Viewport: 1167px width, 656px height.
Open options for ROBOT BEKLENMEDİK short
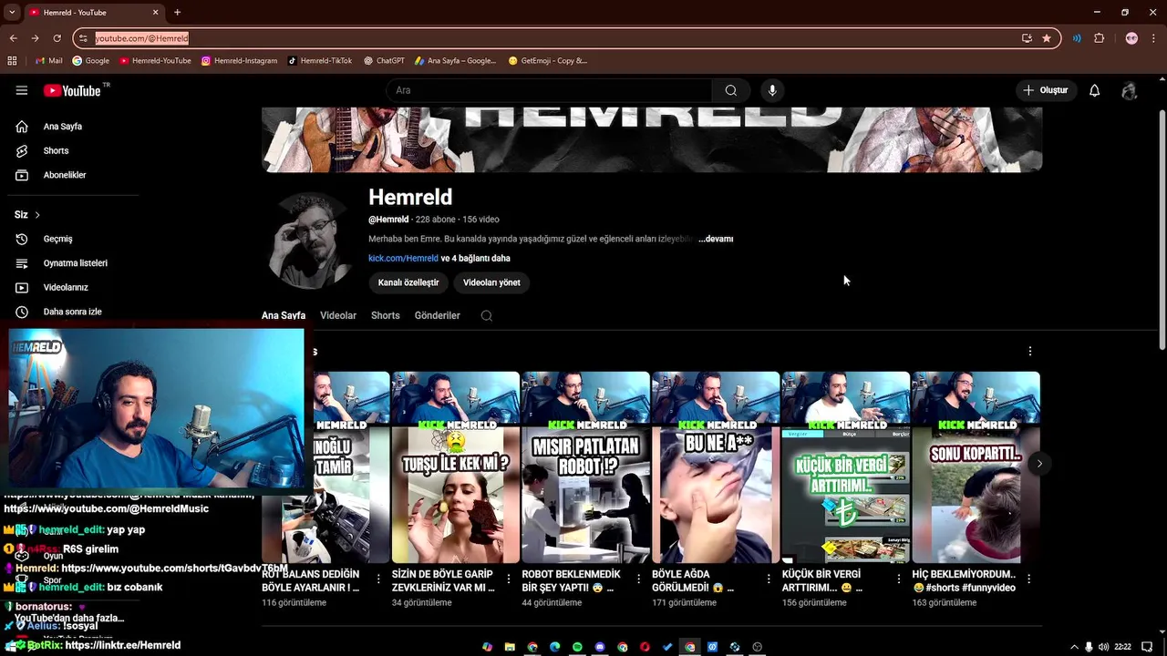click(x=638, y=579)
